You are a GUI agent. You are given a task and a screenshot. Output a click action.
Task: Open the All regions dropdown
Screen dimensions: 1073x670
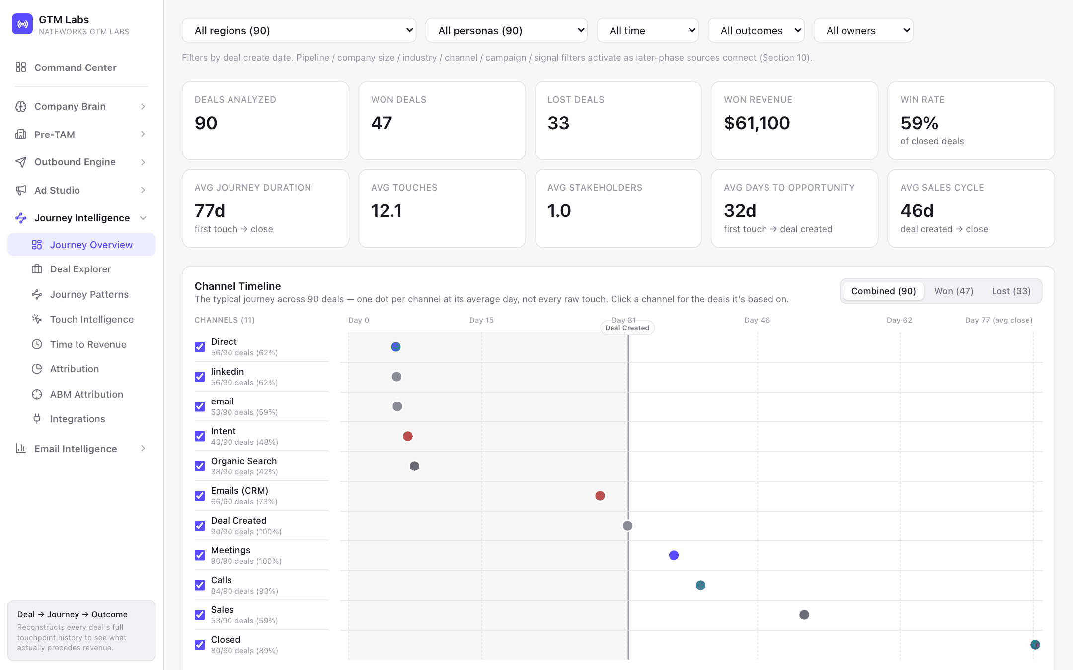tap(299, 30)
